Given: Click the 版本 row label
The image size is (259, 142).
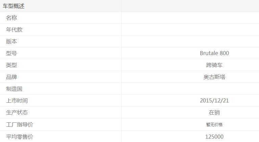Looking at the screenshot, I should click(11, 42).
